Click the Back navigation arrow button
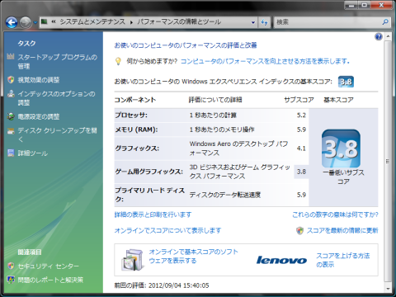The image size is (396, 297). coord(12,22)
